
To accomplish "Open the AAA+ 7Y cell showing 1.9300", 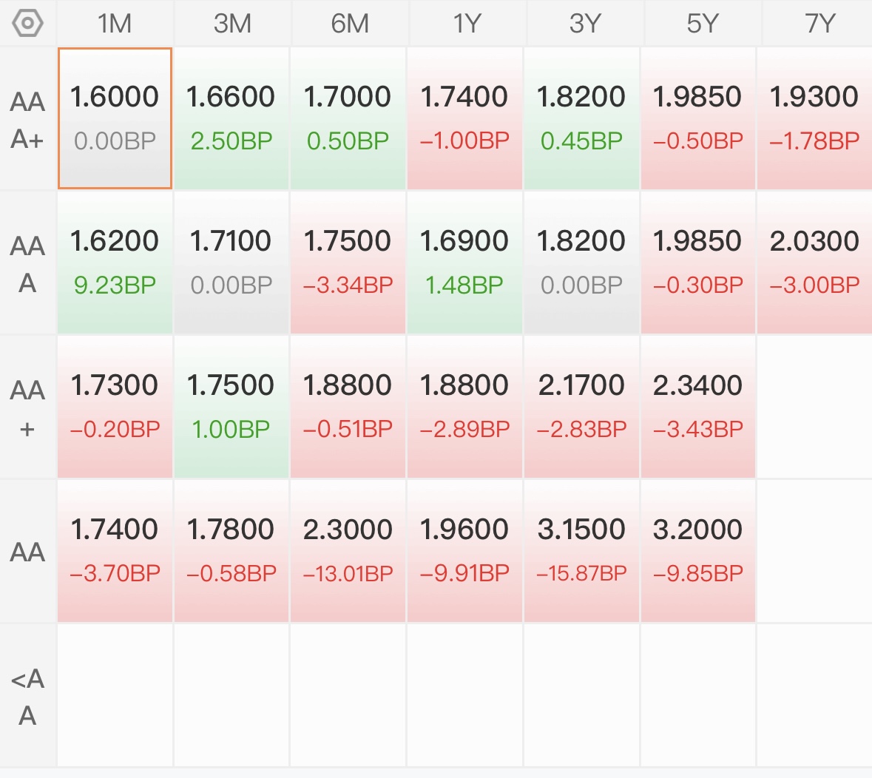I will 815,118.
